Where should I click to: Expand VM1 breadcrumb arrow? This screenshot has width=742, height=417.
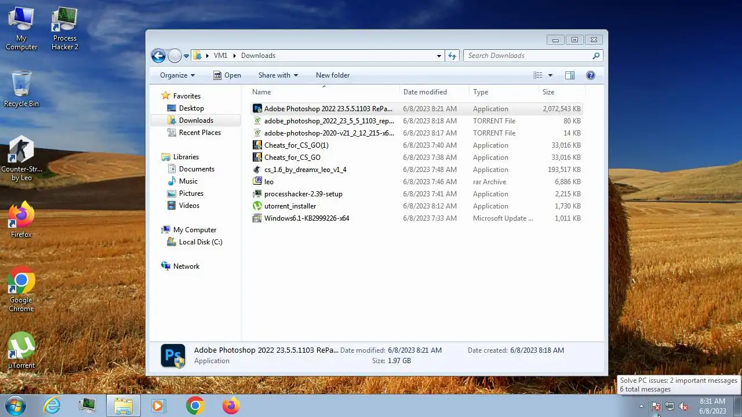click(235, 56)
